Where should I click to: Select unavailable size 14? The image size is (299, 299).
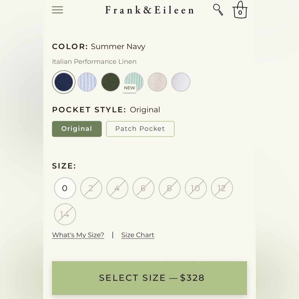tap(65, 214)
